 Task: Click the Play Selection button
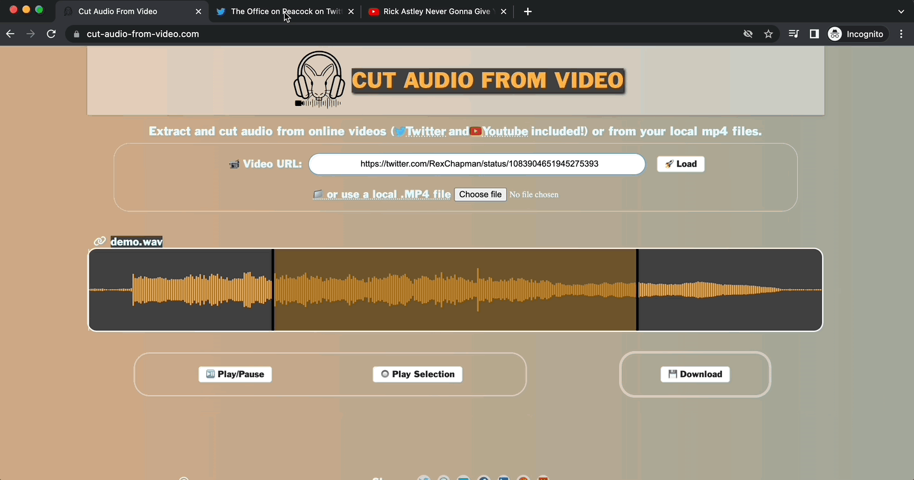[x=417, y=374]
